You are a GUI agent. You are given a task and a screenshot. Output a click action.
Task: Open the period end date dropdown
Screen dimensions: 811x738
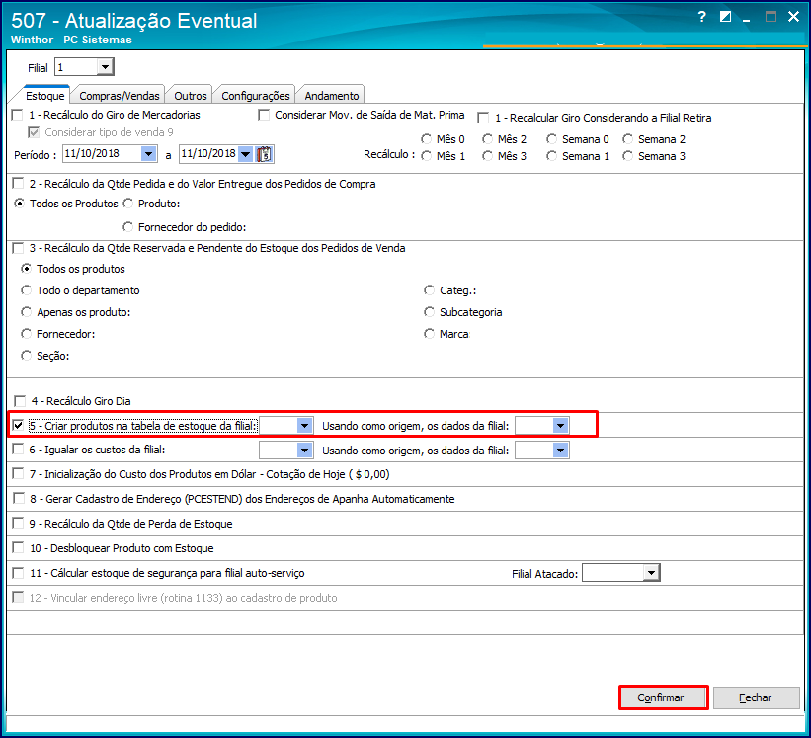(x=246, y=154)
